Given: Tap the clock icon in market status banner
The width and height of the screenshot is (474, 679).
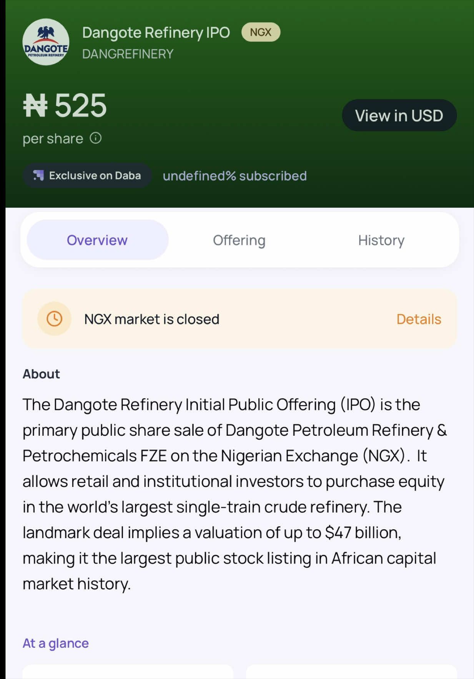Looking at the screenshot, I should point(54,319).
